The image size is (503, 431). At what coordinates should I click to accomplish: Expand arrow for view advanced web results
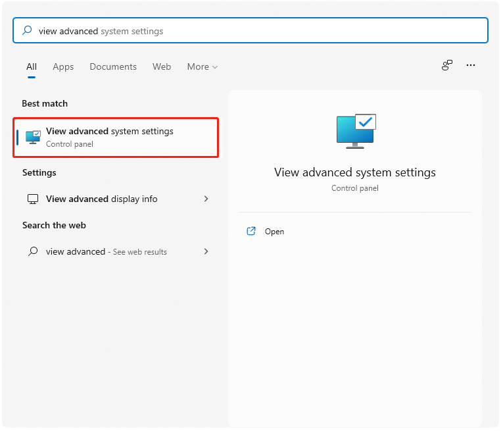206,251
